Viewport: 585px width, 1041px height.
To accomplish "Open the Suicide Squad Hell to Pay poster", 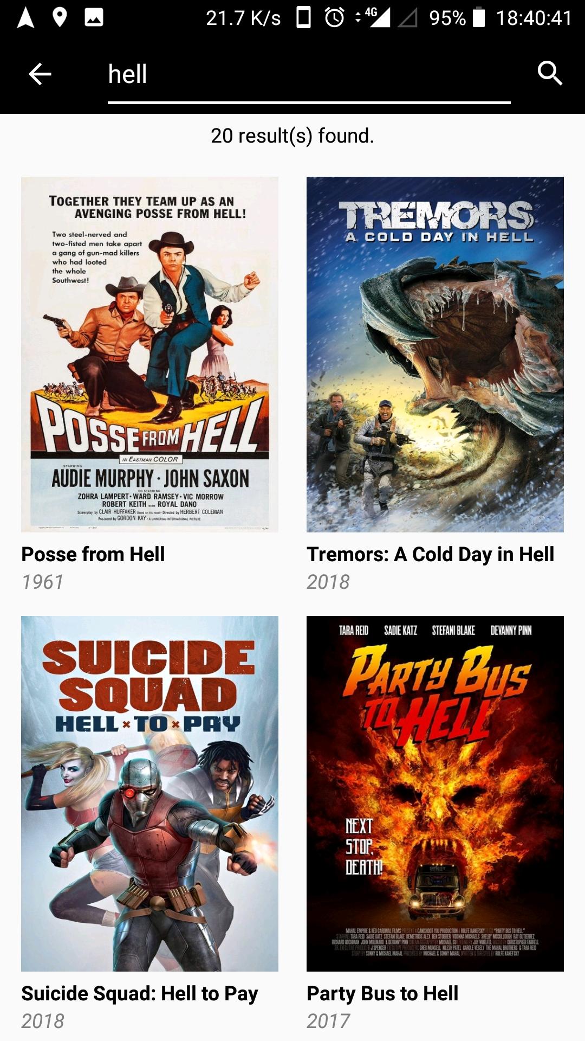I will [149, 794].
